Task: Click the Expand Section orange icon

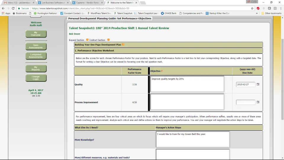Action: tap(87, 40)
